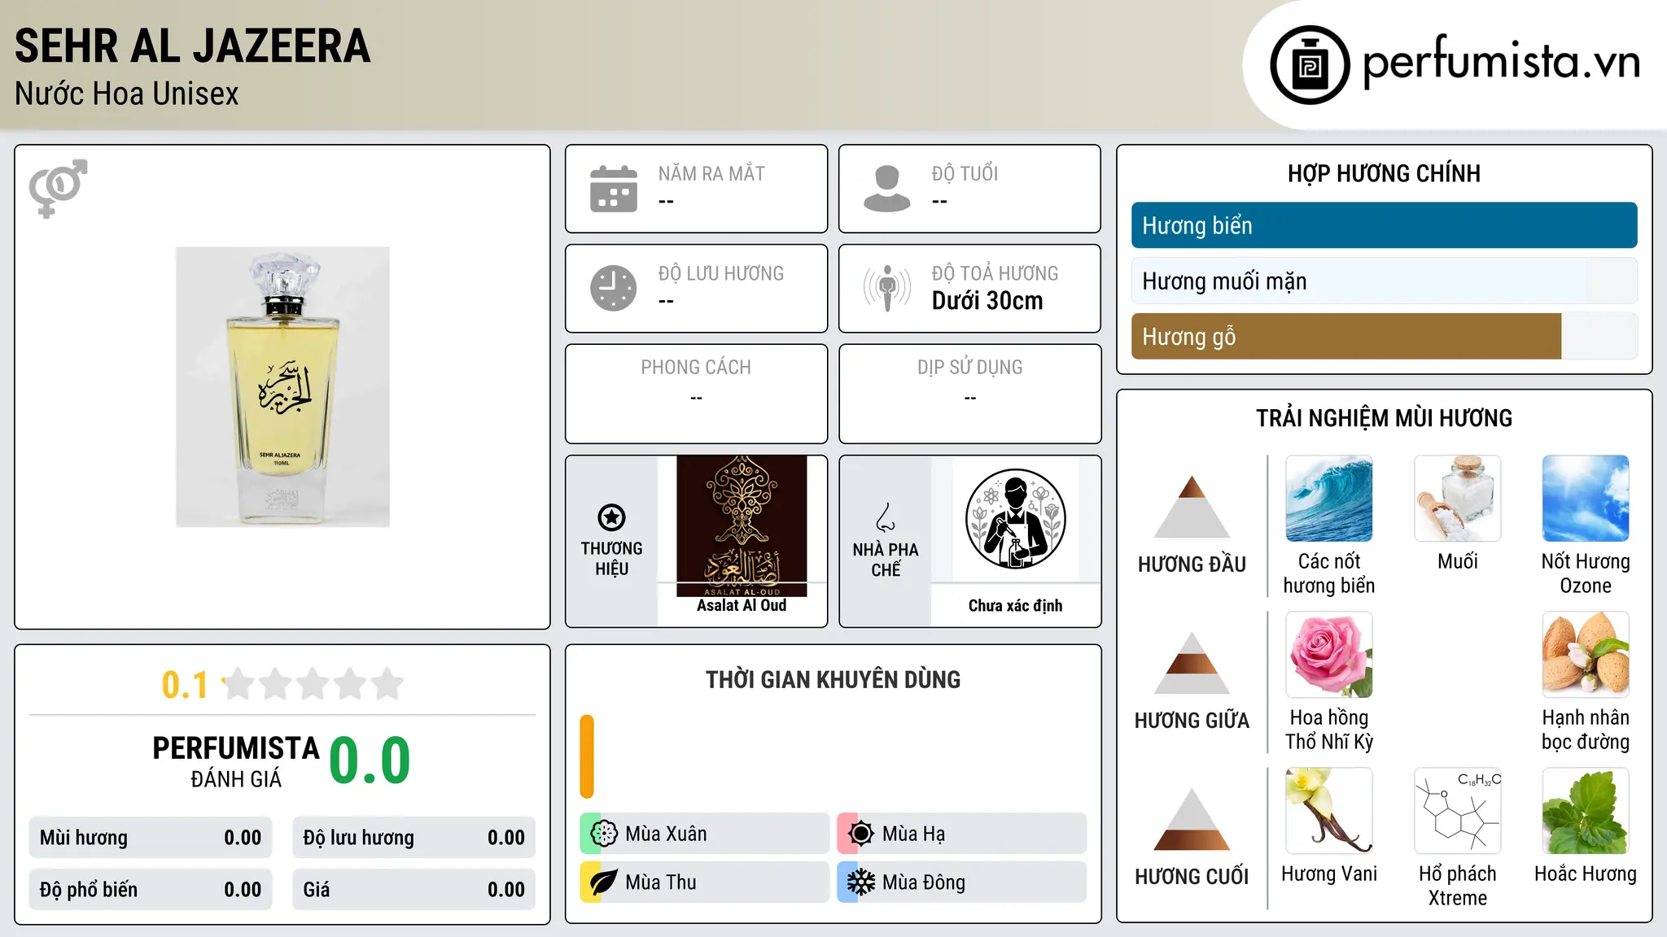Click the orange recommended-time bar
Screen dimensions: 1667x937
pyautogui.click(x=587, y=756)
